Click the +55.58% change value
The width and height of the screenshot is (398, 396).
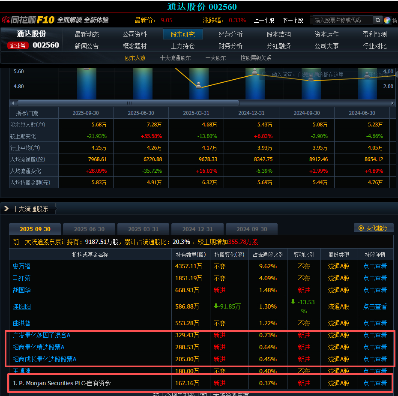[151, 136]
